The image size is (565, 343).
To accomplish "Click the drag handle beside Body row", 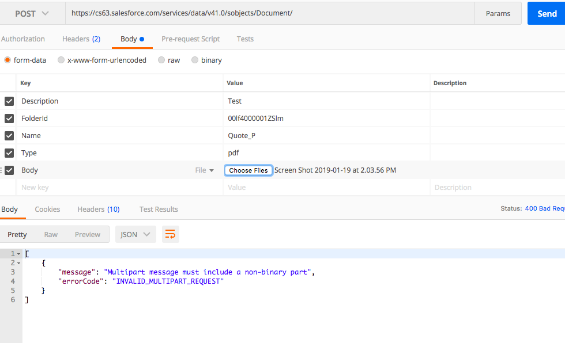I will [2, 170].
